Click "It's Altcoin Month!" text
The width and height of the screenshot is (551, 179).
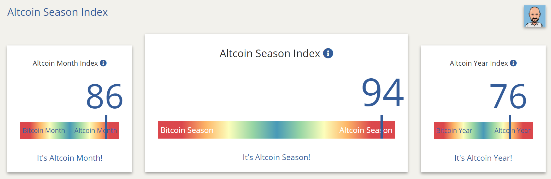pos(70,158)
